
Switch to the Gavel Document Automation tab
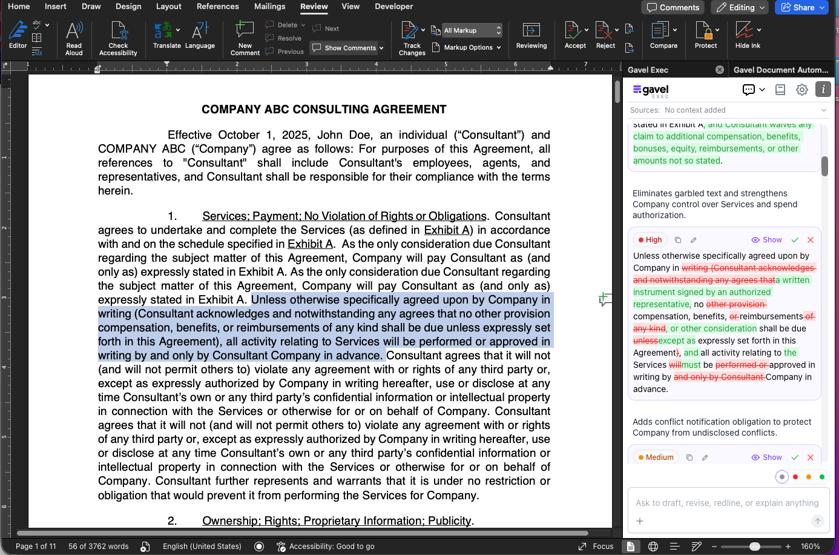[780, 70]
